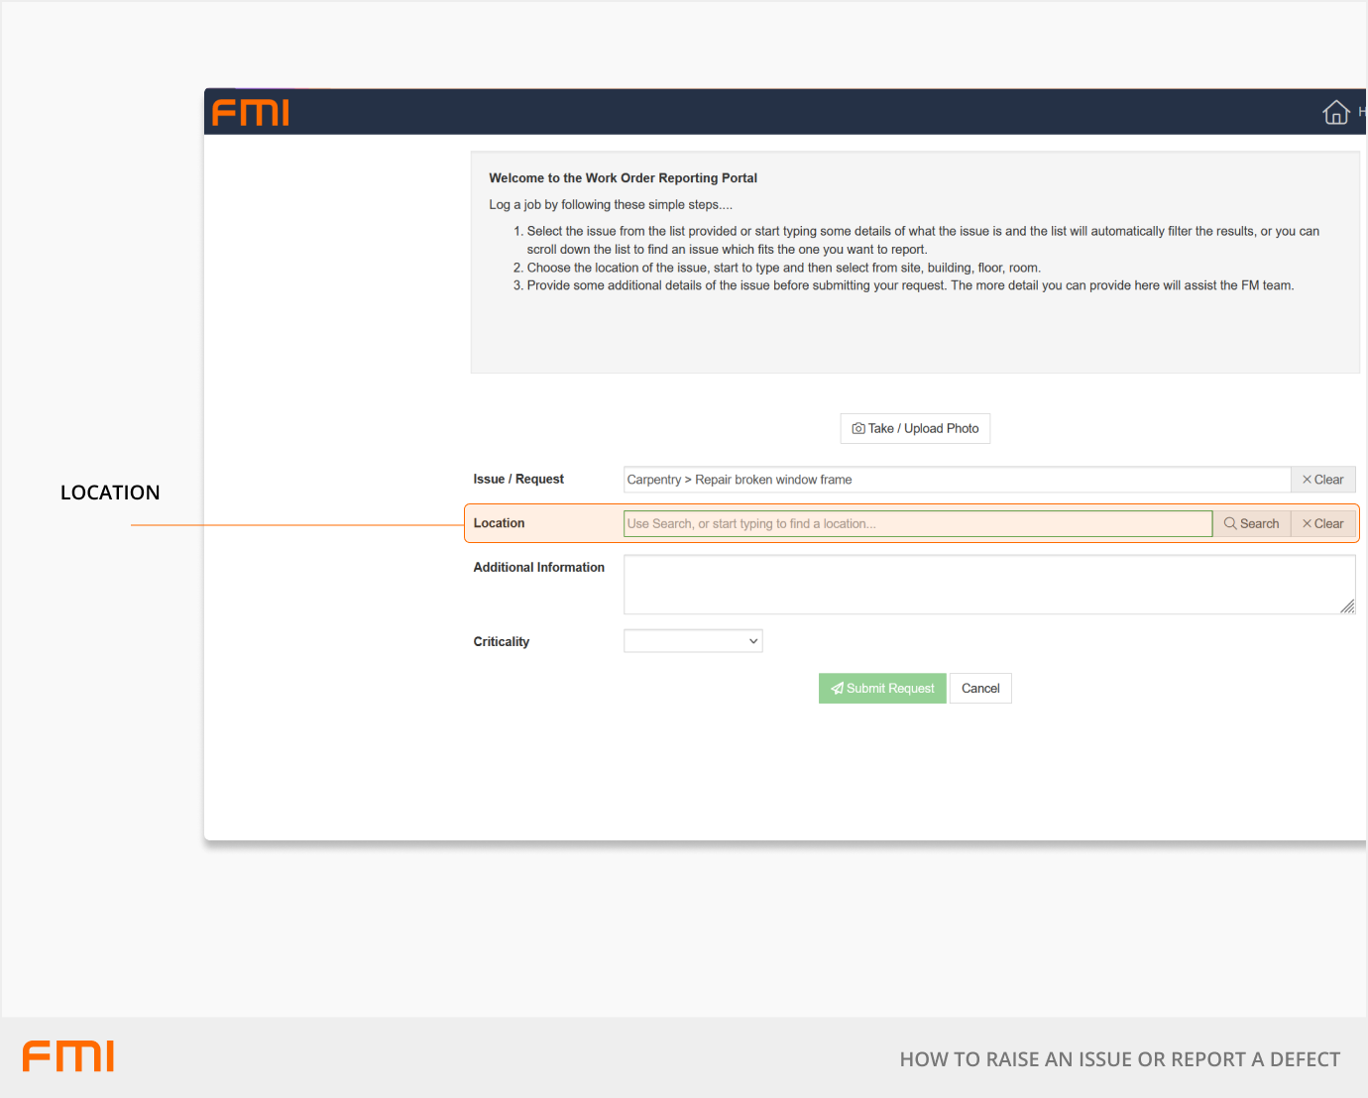Click into the Additional Information text area
Image resolution: width=1368 pixels, height=1098 pixels.
click(986, 585)
